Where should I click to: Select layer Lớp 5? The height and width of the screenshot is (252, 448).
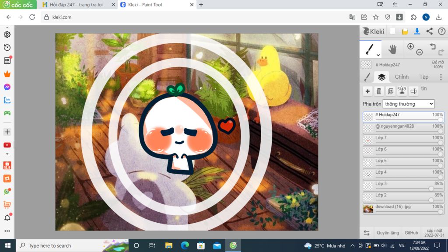click(x=403, y=163)
